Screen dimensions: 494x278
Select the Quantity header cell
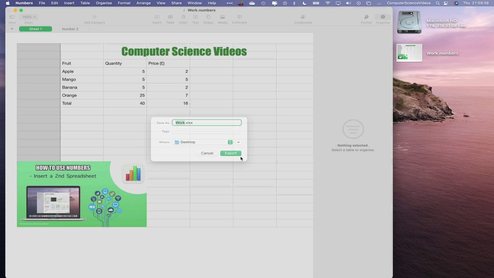(x=125, y=63)
